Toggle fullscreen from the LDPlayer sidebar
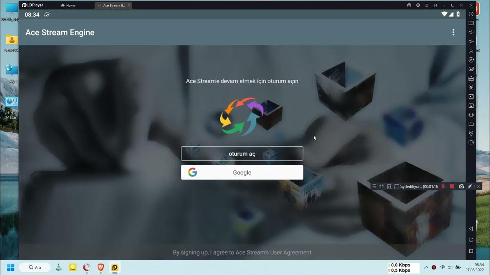The image size is (490, 275). point(471,51)
